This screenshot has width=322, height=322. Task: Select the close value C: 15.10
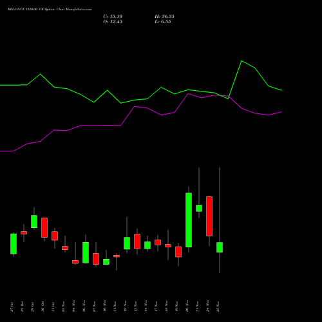coord(113,17)
